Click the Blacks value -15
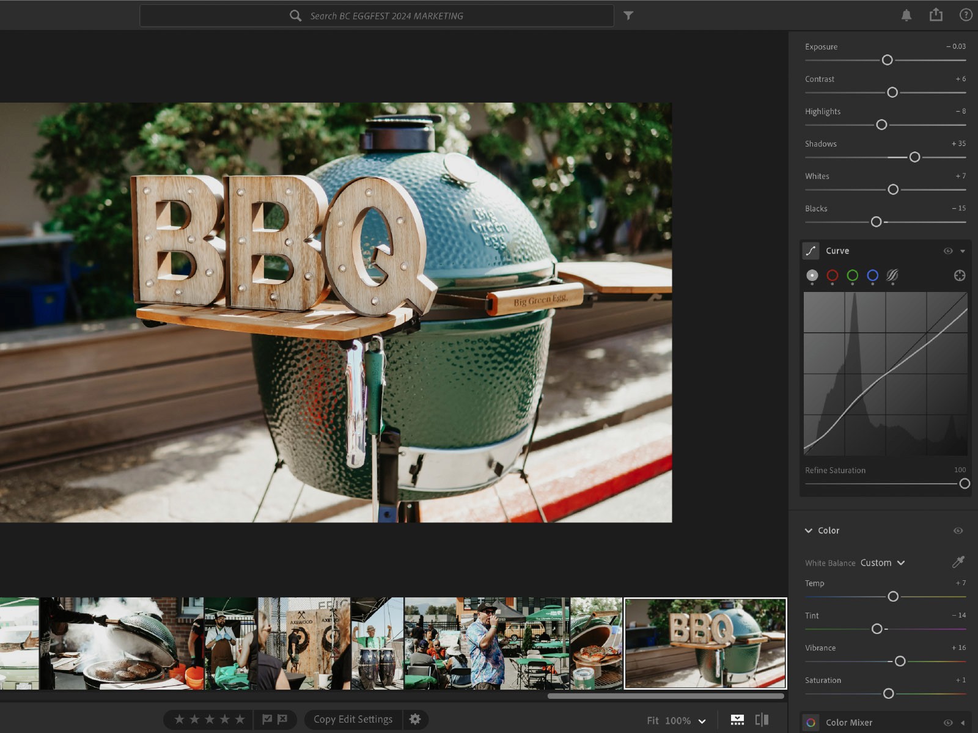The height and width of the screenshot is (733, 978). click(x=958, y=208)
